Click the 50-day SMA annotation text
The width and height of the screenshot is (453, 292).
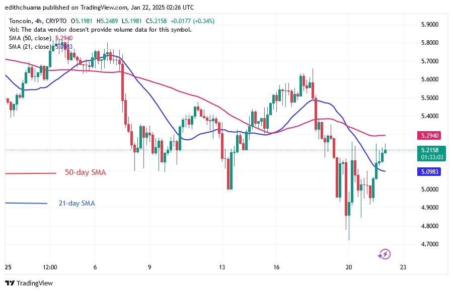pos(85,172)
